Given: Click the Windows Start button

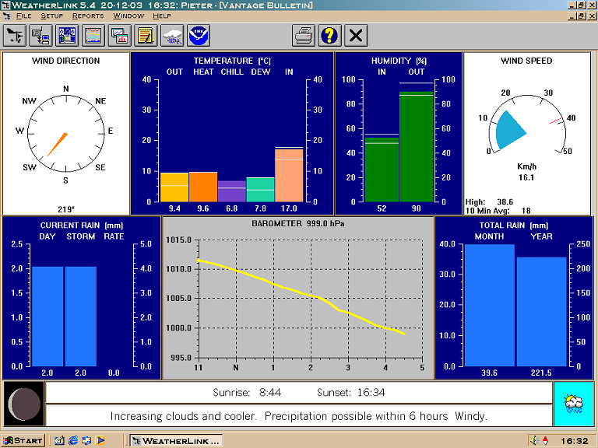Looking at the screenshot, I should coord(23,441).
